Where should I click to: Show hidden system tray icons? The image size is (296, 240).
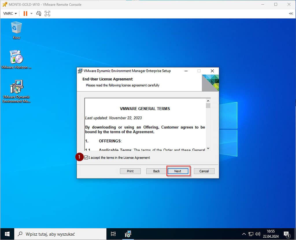click(x=244, y=234)
